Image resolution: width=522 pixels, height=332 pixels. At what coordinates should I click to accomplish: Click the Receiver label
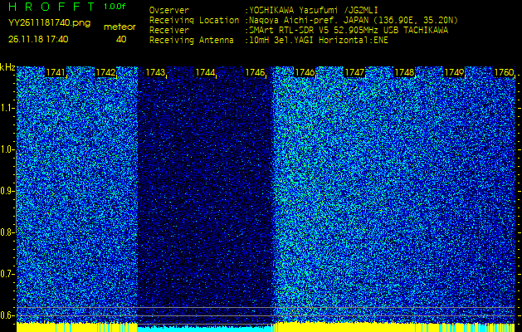(x=169, y=31)
